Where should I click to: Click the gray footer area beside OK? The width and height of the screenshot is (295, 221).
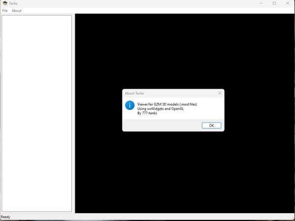click(x=162, y=125)
